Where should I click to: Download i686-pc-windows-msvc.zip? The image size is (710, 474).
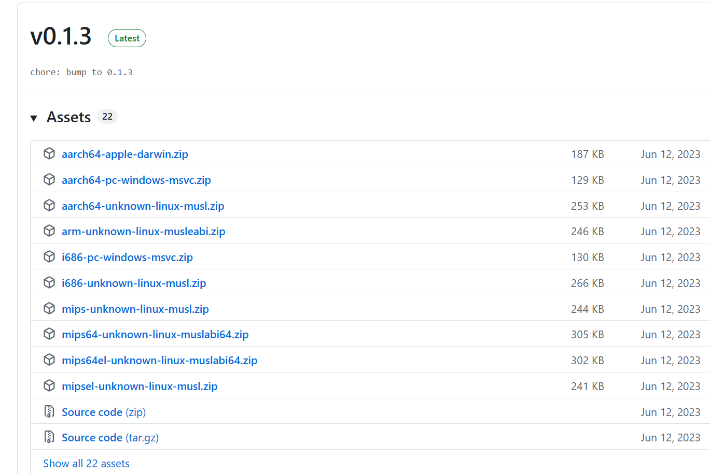pyautogui.click(x=128, y=257)
